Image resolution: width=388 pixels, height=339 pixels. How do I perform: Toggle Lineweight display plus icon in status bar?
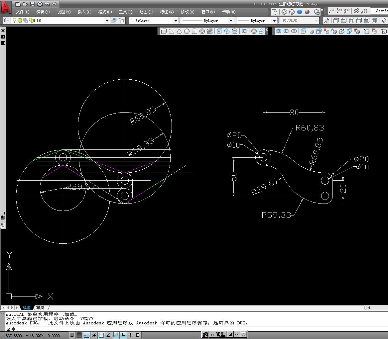130,335
